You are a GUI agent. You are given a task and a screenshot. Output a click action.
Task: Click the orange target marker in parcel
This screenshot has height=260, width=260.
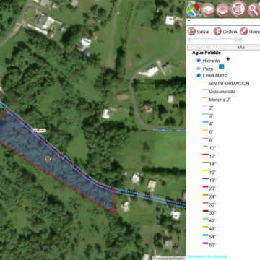[x=48, y=159]
